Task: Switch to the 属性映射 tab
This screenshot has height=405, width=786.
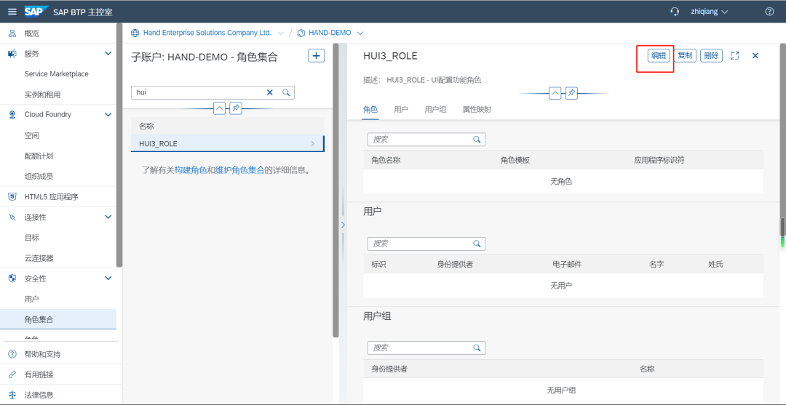Action: [x=477, y=109]
